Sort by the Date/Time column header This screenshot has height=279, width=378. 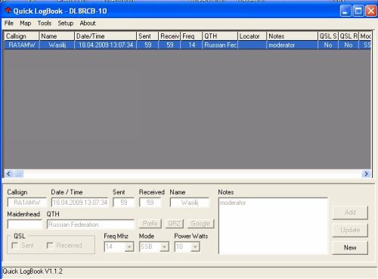[x=106, y=36]
